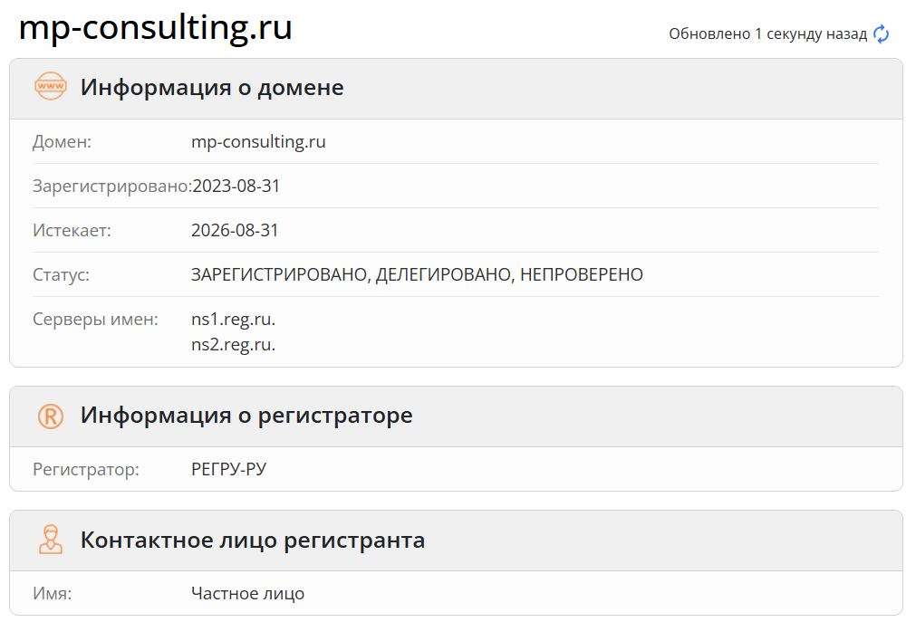Click the registration date 2023-08-31

(236, 187)
